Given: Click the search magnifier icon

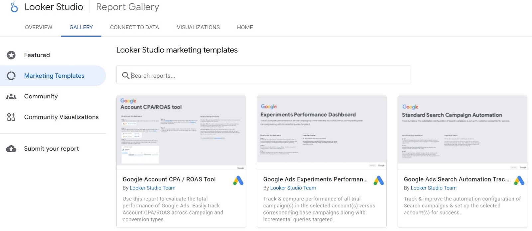Looking at the screenshot, I should (x=126, y=76).
